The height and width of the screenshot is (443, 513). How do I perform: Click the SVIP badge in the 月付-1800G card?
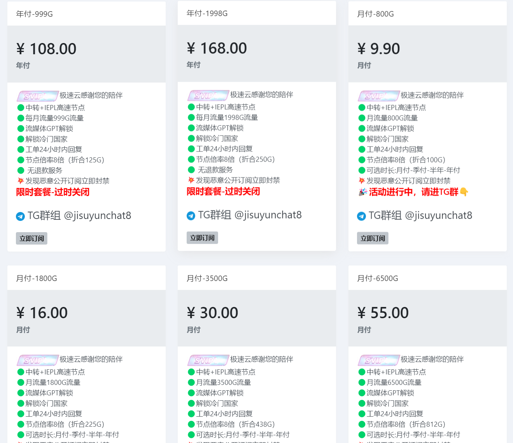(x=37, y=360)
